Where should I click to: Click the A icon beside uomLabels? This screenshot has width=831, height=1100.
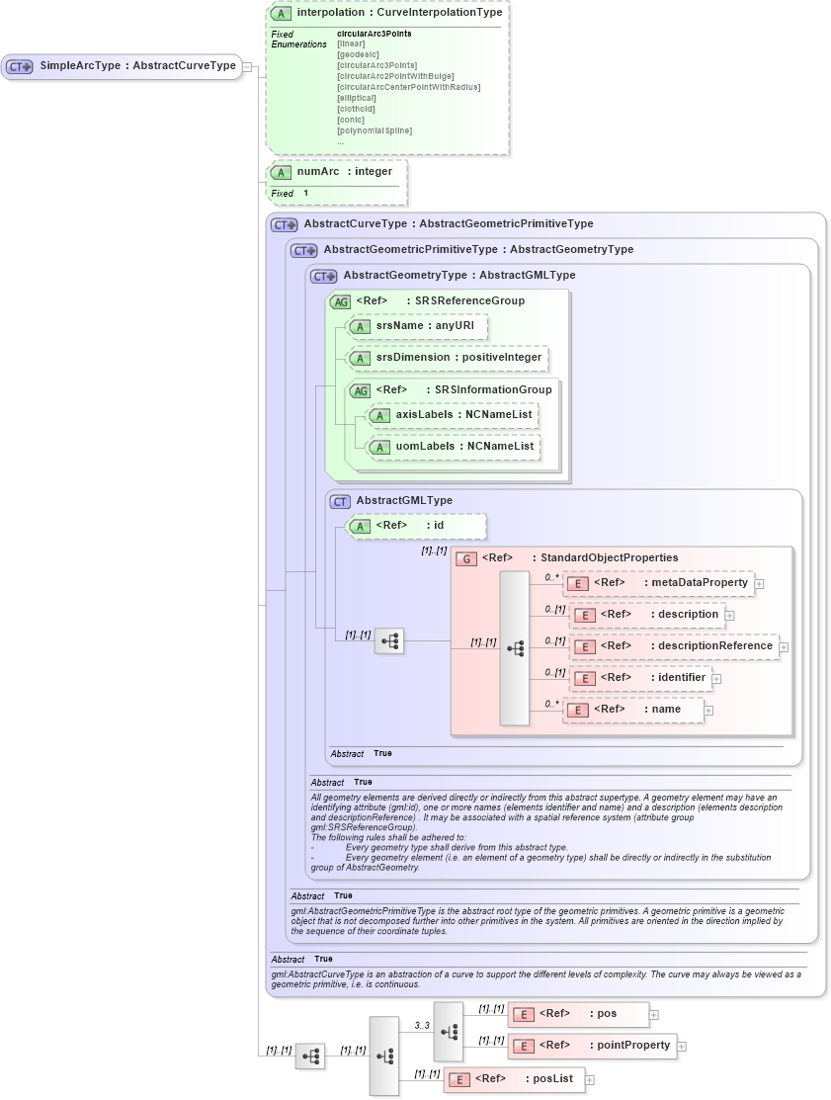point(380,448)
